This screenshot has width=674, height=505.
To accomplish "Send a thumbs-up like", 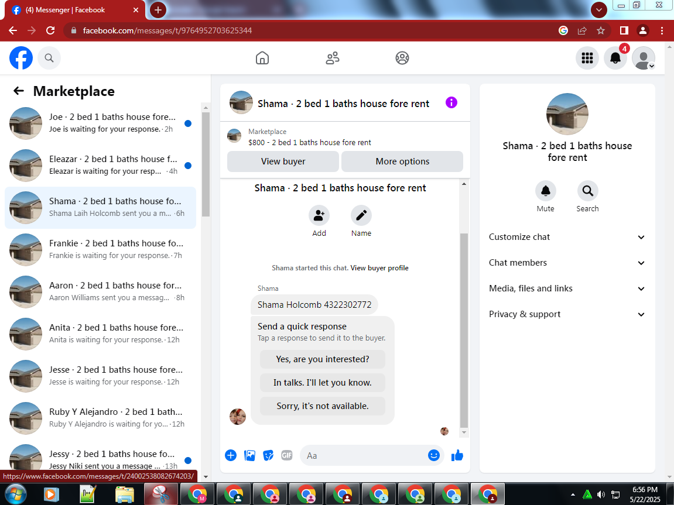I will click(x=457, y=456).
